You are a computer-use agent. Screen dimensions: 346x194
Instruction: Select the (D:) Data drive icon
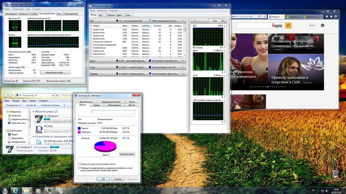click(x=39, y=129)
